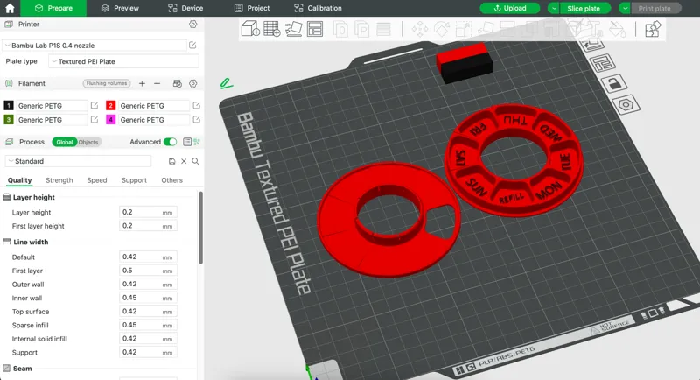This screenshot has height=380, width=700.
Task: Click filament 4 magenta color swatch
Action: (110, 120)
